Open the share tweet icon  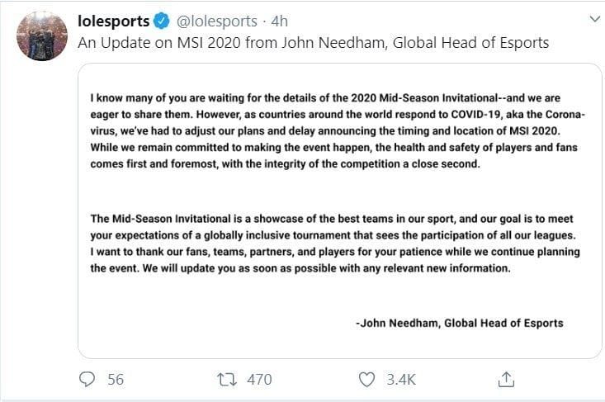click(x=507, y=379)
